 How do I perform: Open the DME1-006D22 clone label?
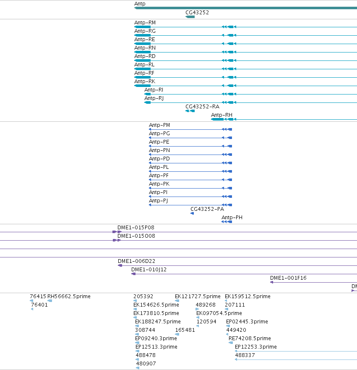[137, 261]
